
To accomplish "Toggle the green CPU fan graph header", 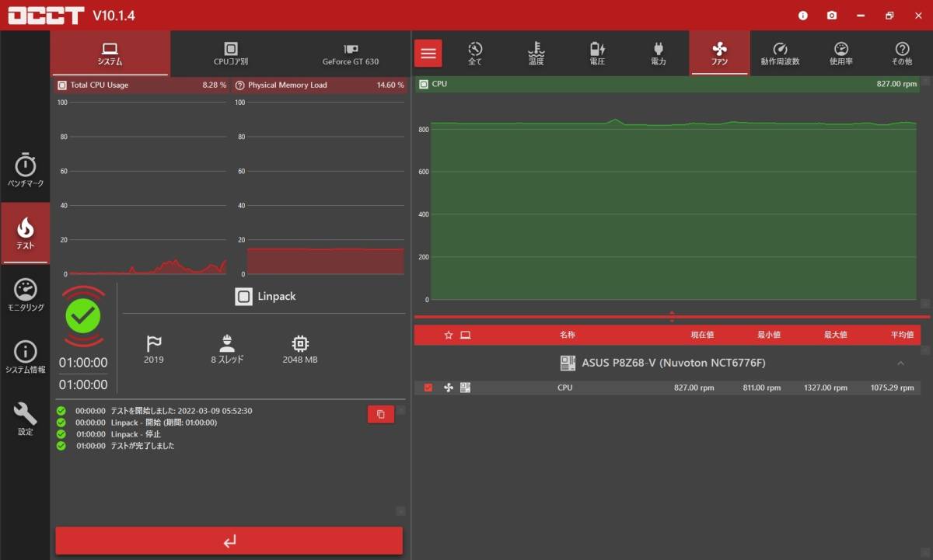I will (x=424, y=84).
